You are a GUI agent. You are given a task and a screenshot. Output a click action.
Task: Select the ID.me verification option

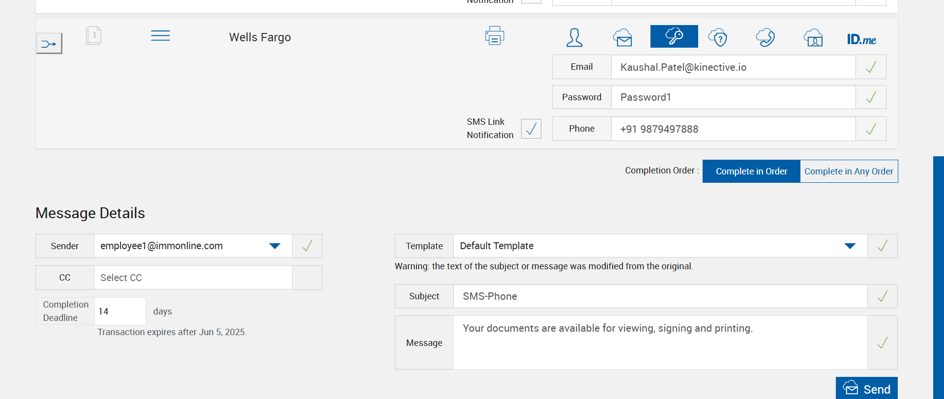pos(861,39)
